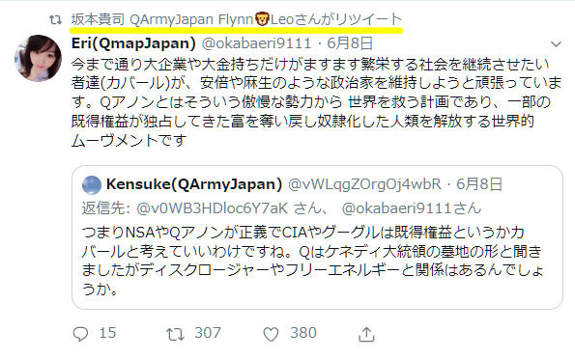Open the tweet options chevron menu
Screen dimensions: 575x359
point(556,44)
